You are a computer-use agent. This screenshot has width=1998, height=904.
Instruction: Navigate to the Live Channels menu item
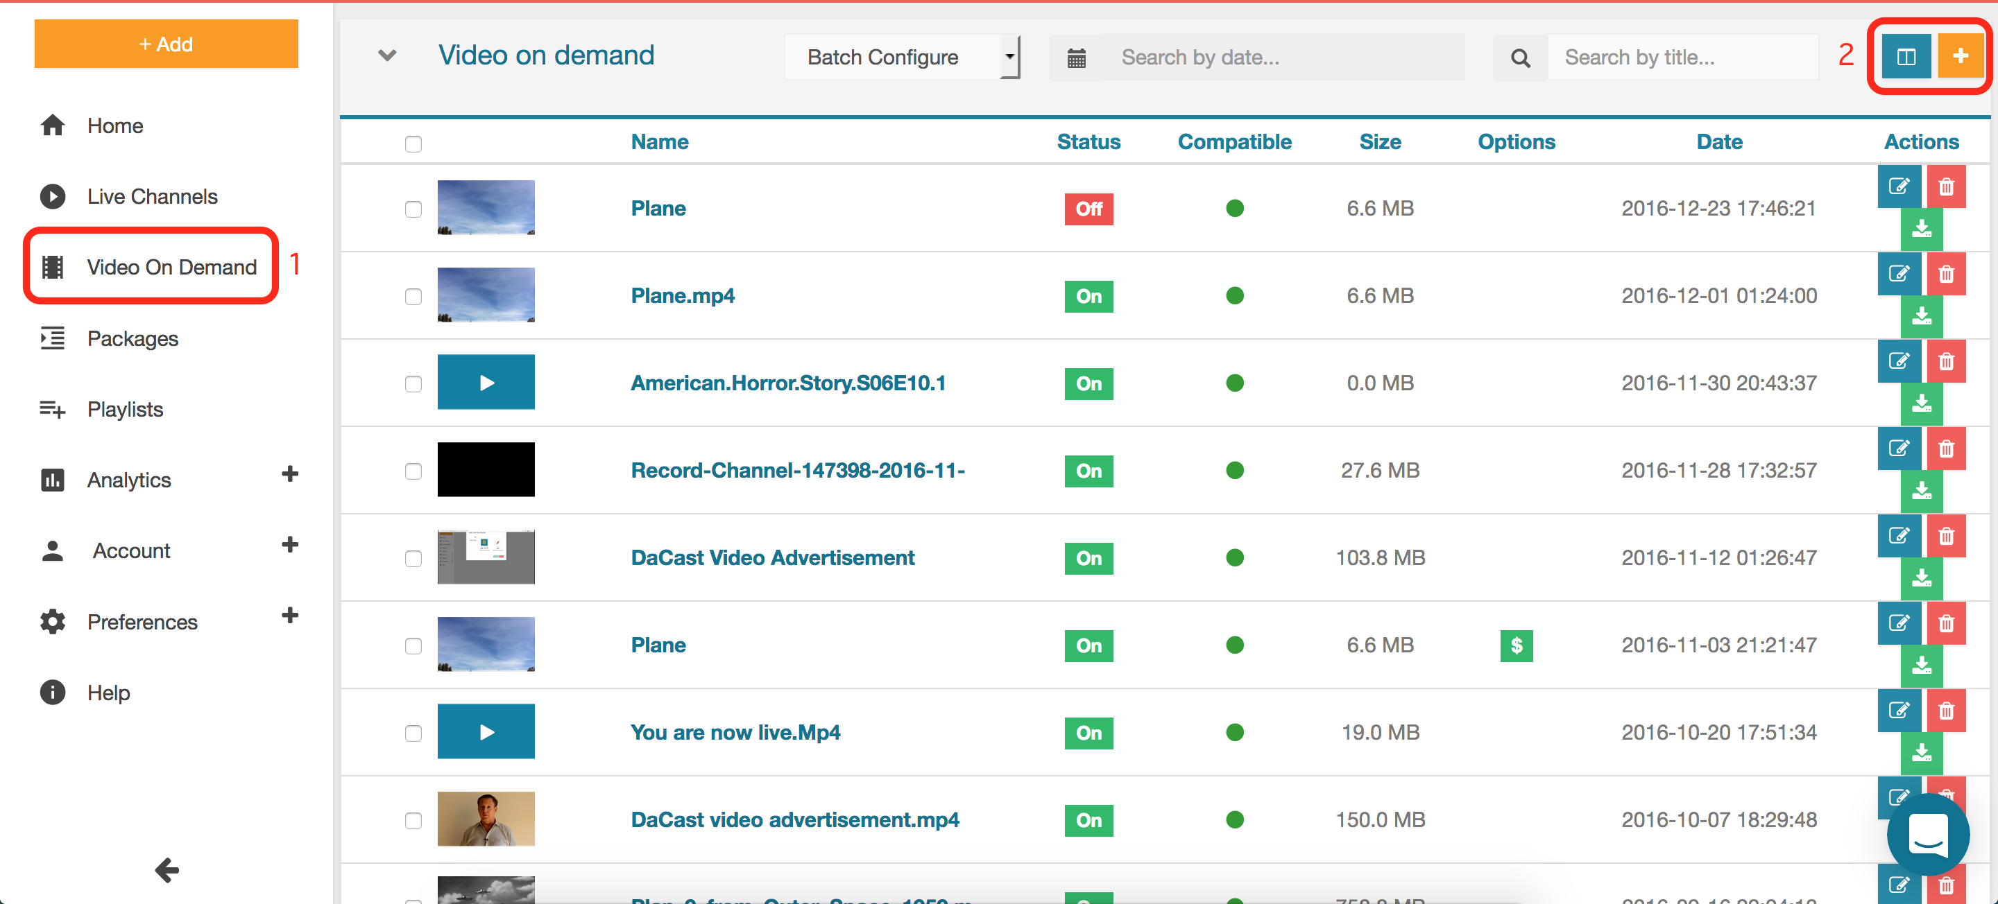click(151, 196)
